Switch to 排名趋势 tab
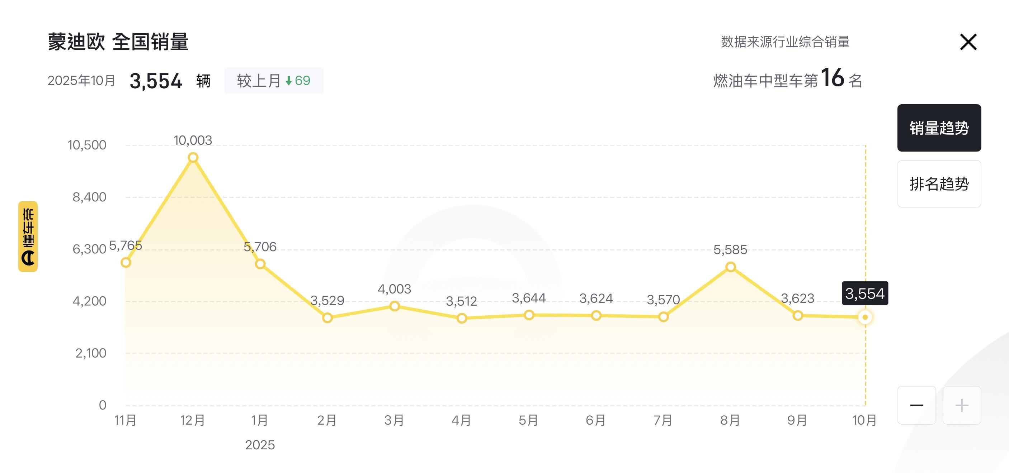The image size is (1009, 473). tap(939, 184)
